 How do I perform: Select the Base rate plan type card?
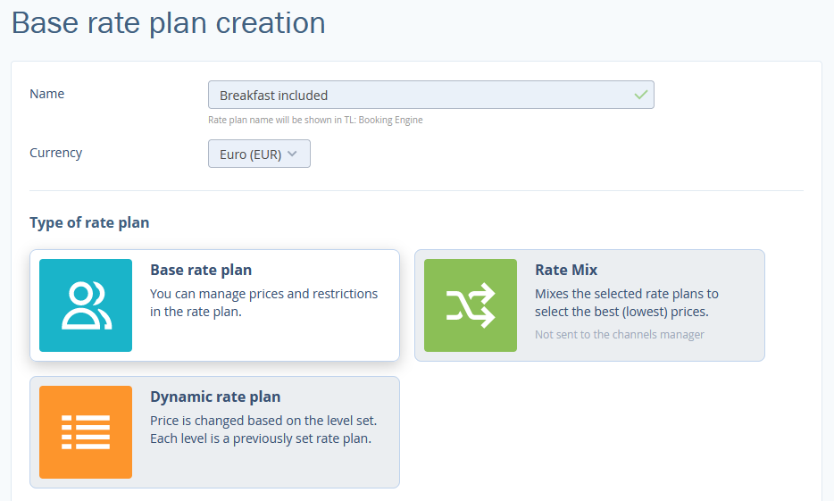coord(214,305)
